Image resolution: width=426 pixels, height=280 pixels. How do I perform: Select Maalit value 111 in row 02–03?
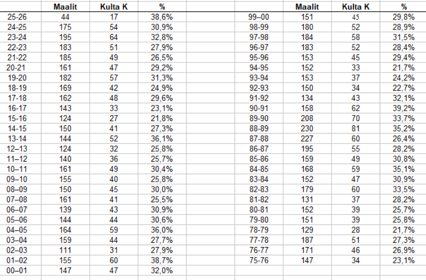pos(65,250)
